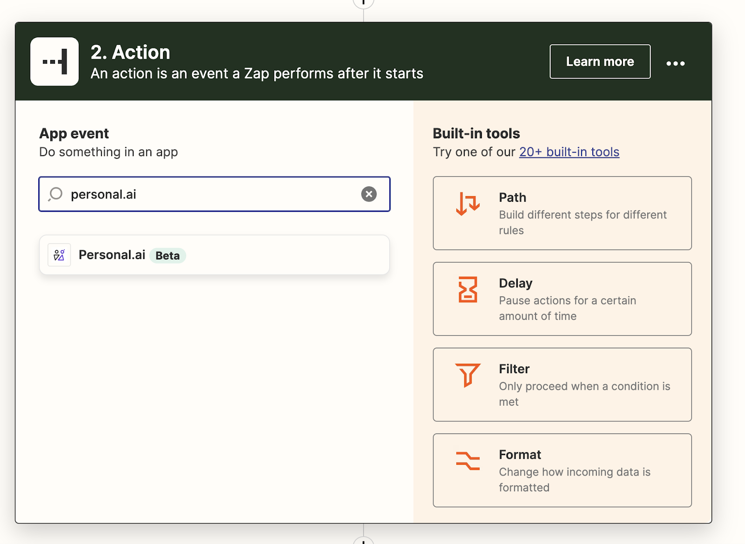Click the Filter funnel icon
Screen dimensions: 745x544
467,375
